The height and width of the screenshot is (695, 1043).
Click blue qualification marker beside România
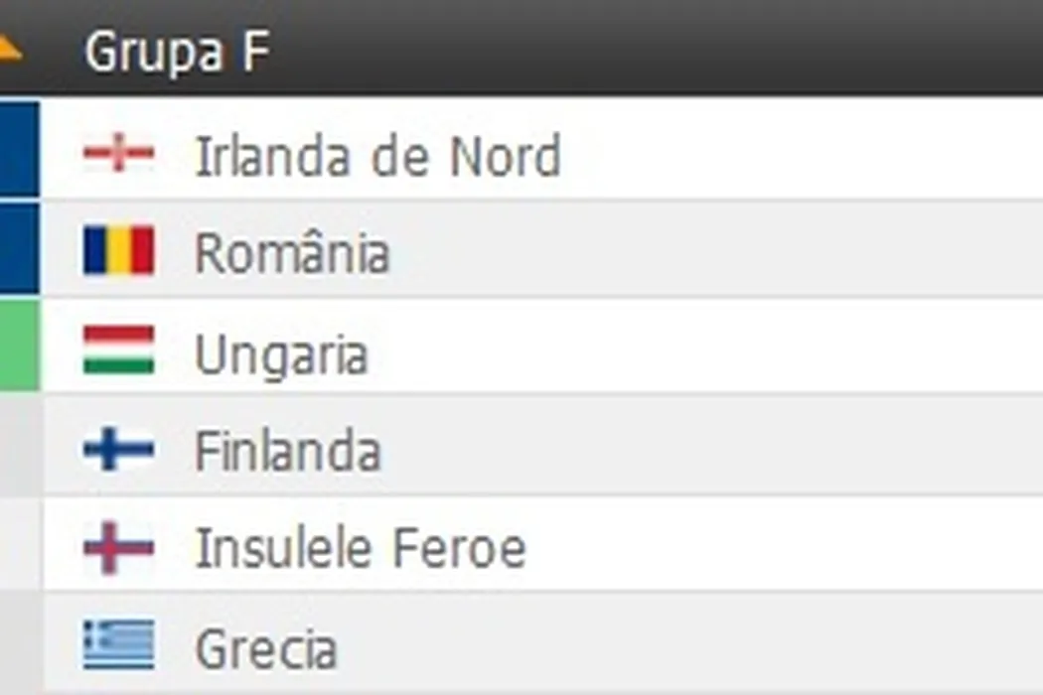(x=19, y=248)
